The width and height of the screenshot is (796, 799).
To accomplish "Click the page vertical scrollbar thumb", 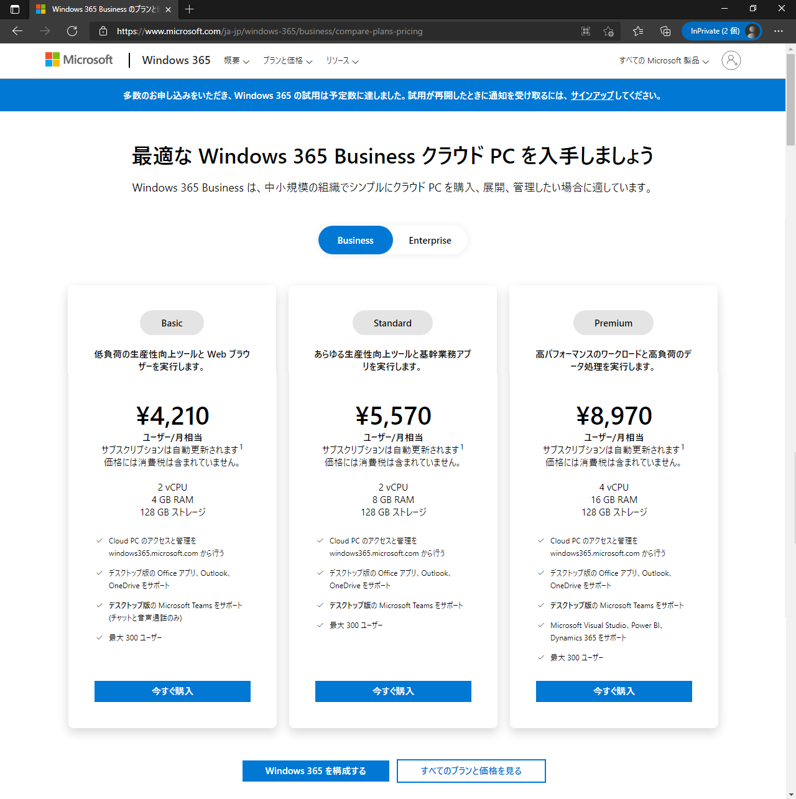I will (790, 99).
